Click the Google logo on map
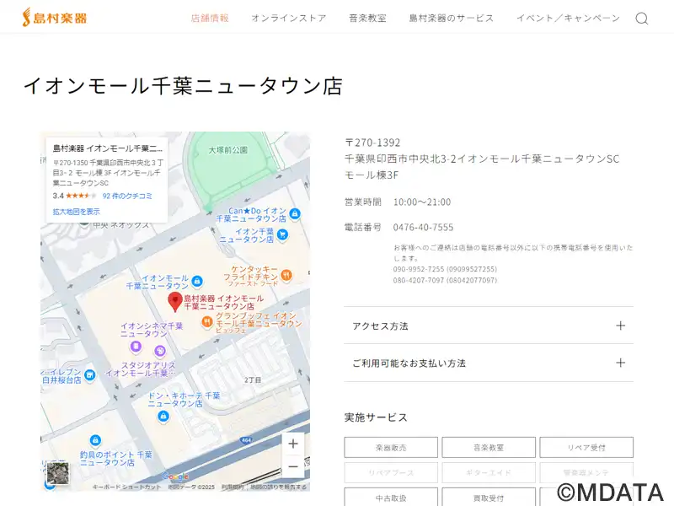Screen dimensions: 674x506 coord(175,476)
